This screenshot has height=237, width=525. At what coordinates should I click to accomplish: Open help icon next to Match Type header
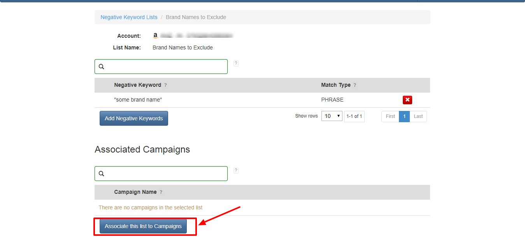point(355,85)
